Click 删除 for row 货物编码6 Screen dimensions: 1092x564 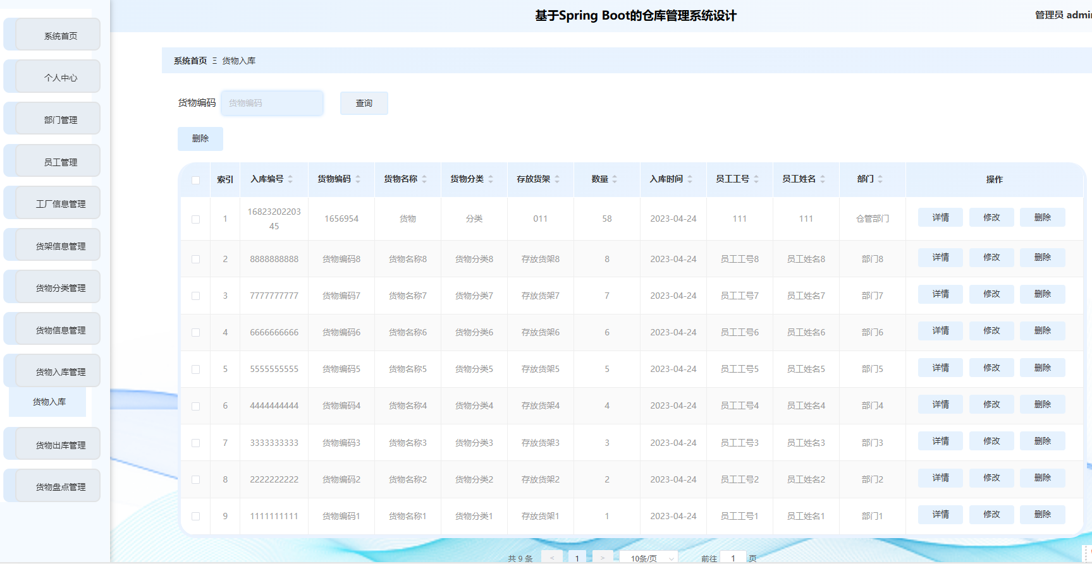tap(1043, 330)
